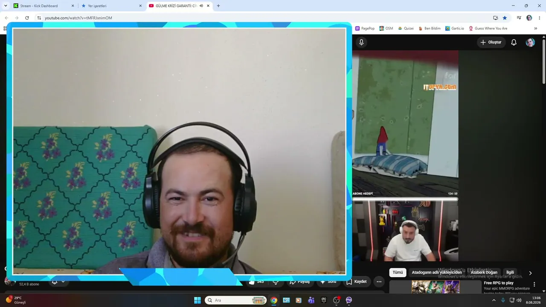
Task: Go forward in browser history
Action: click(17, 18)
